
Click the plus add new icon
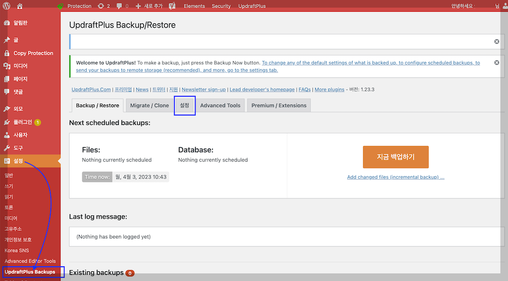(x=138, y=6)
